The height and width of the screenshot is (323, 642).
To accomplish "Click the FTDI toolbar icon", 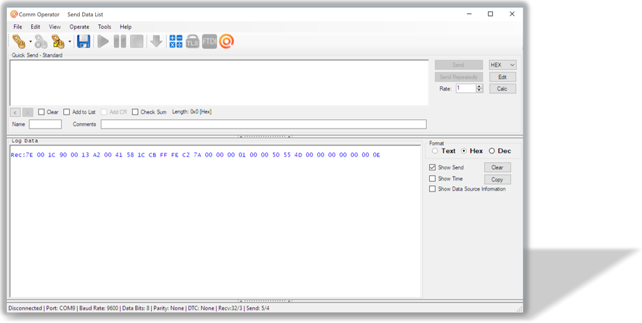I will pyautogui.click(x=209, y=41).
